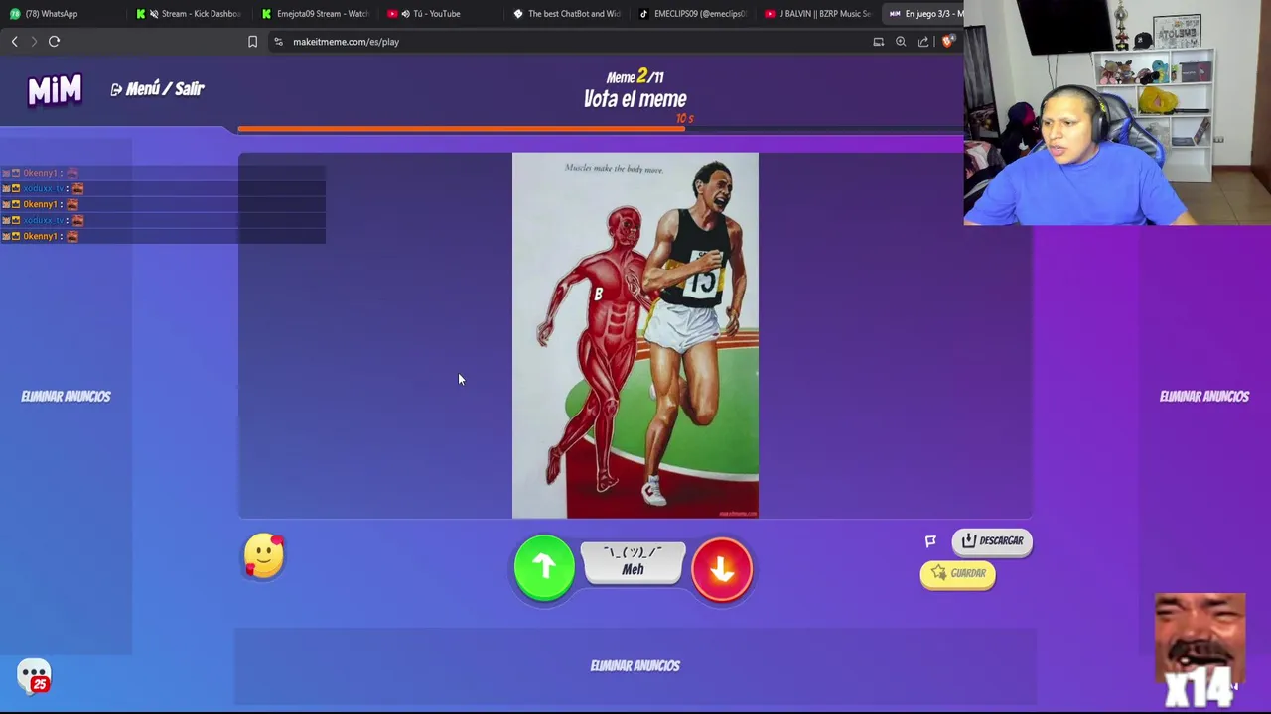
Task: Click the MiM logo
Action: coord(55,90)
